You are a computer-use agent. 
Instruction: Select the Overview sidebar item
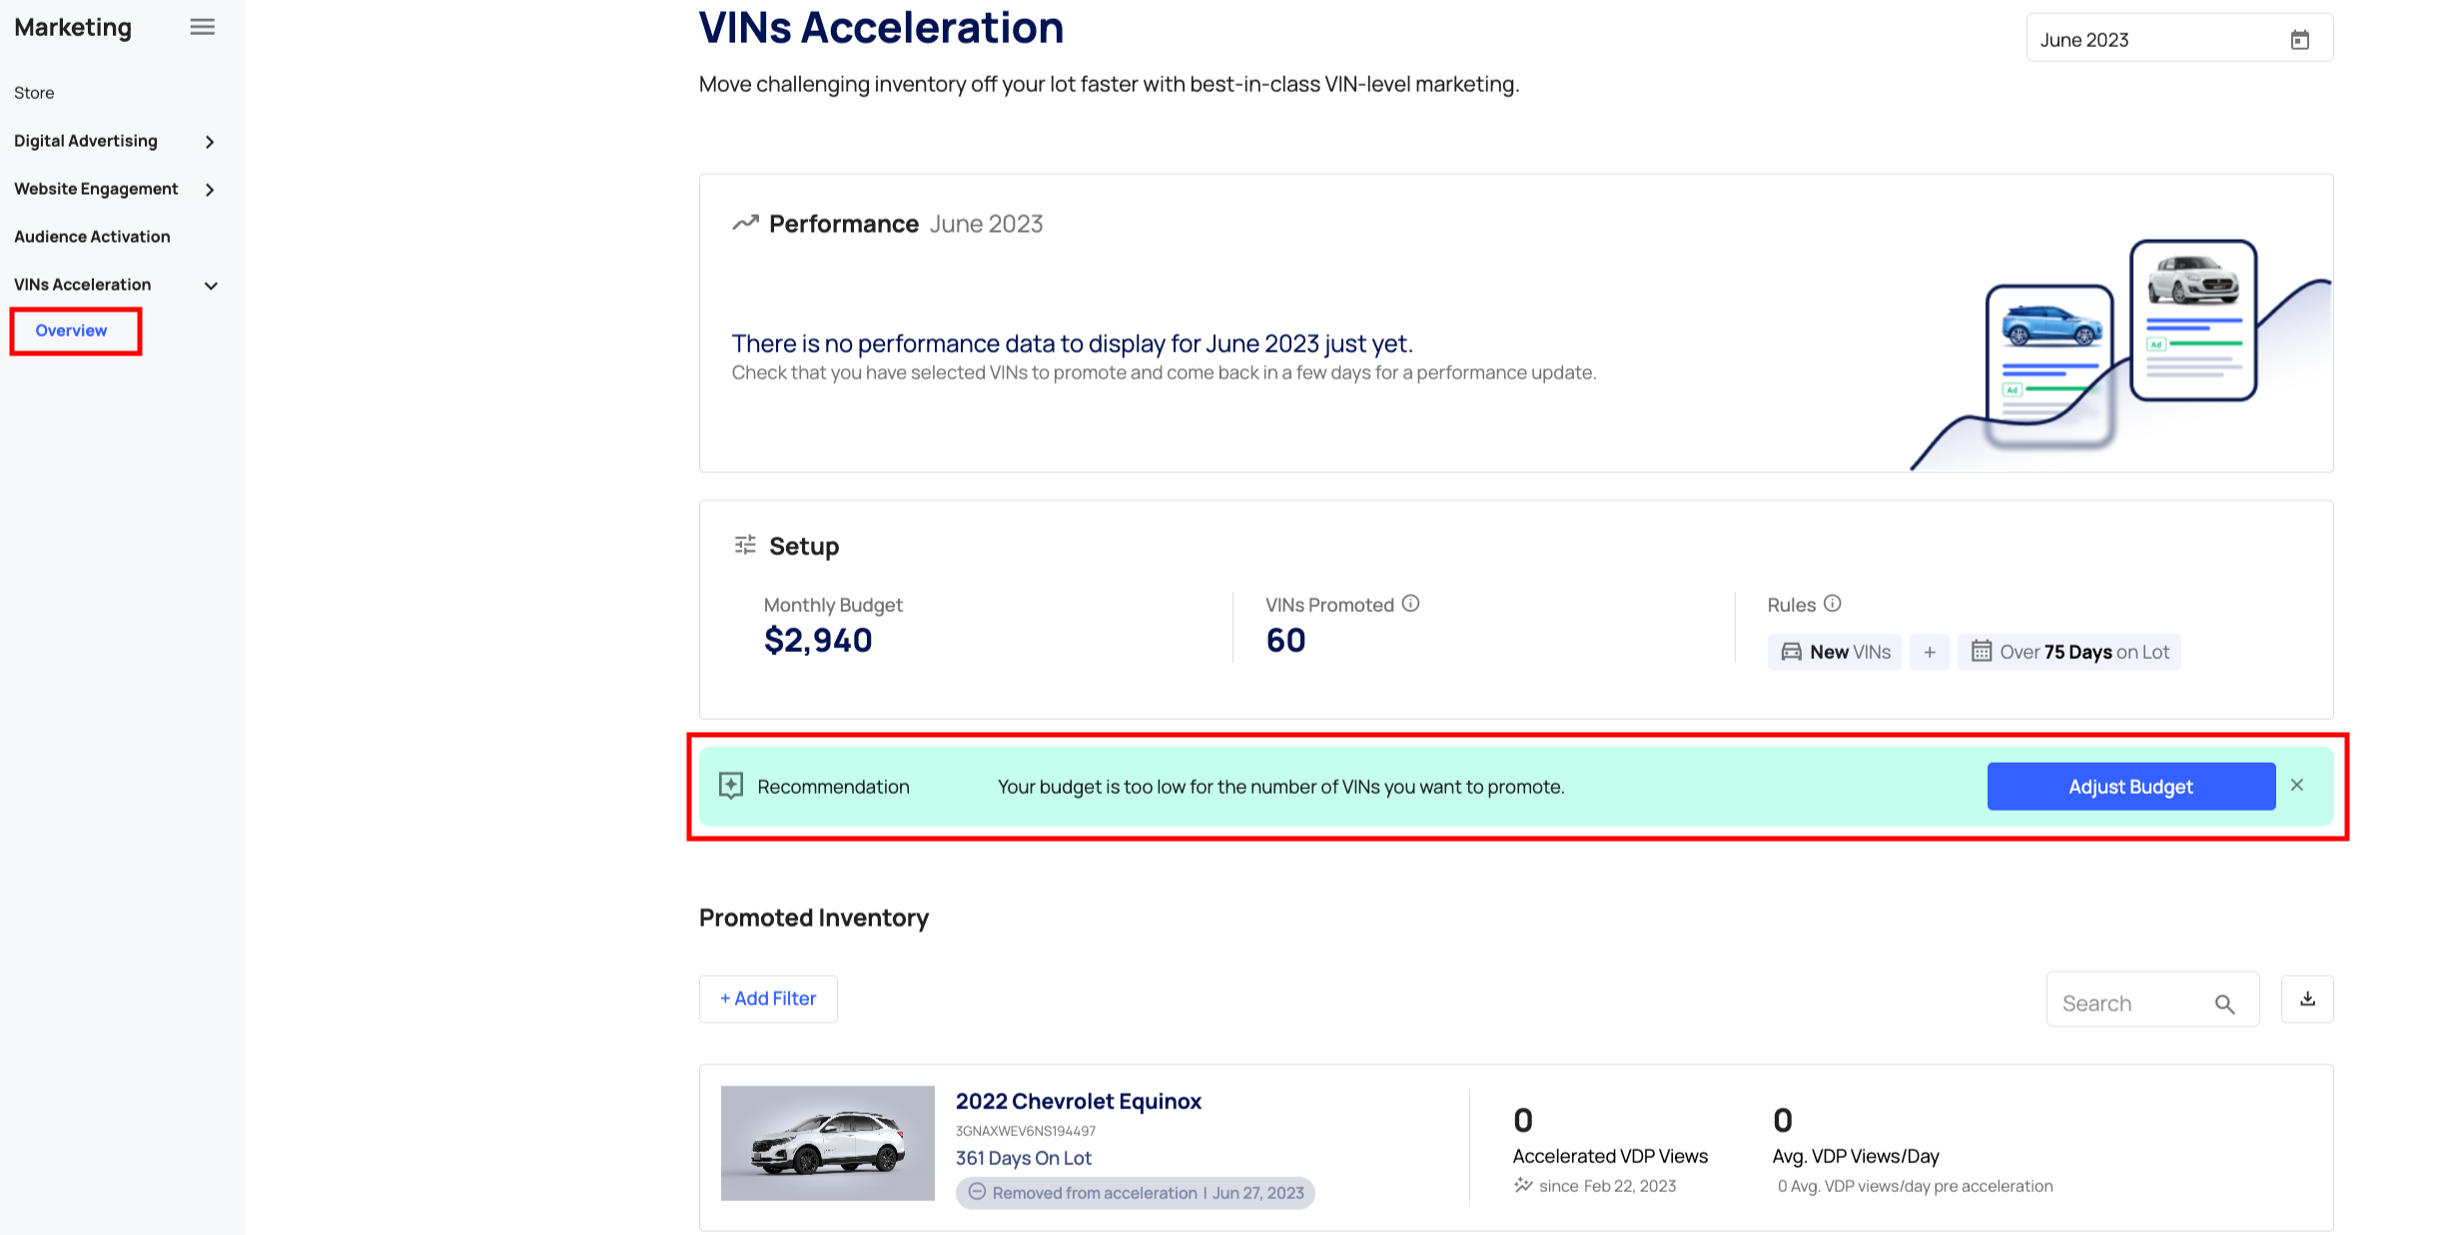coord(71,330)
